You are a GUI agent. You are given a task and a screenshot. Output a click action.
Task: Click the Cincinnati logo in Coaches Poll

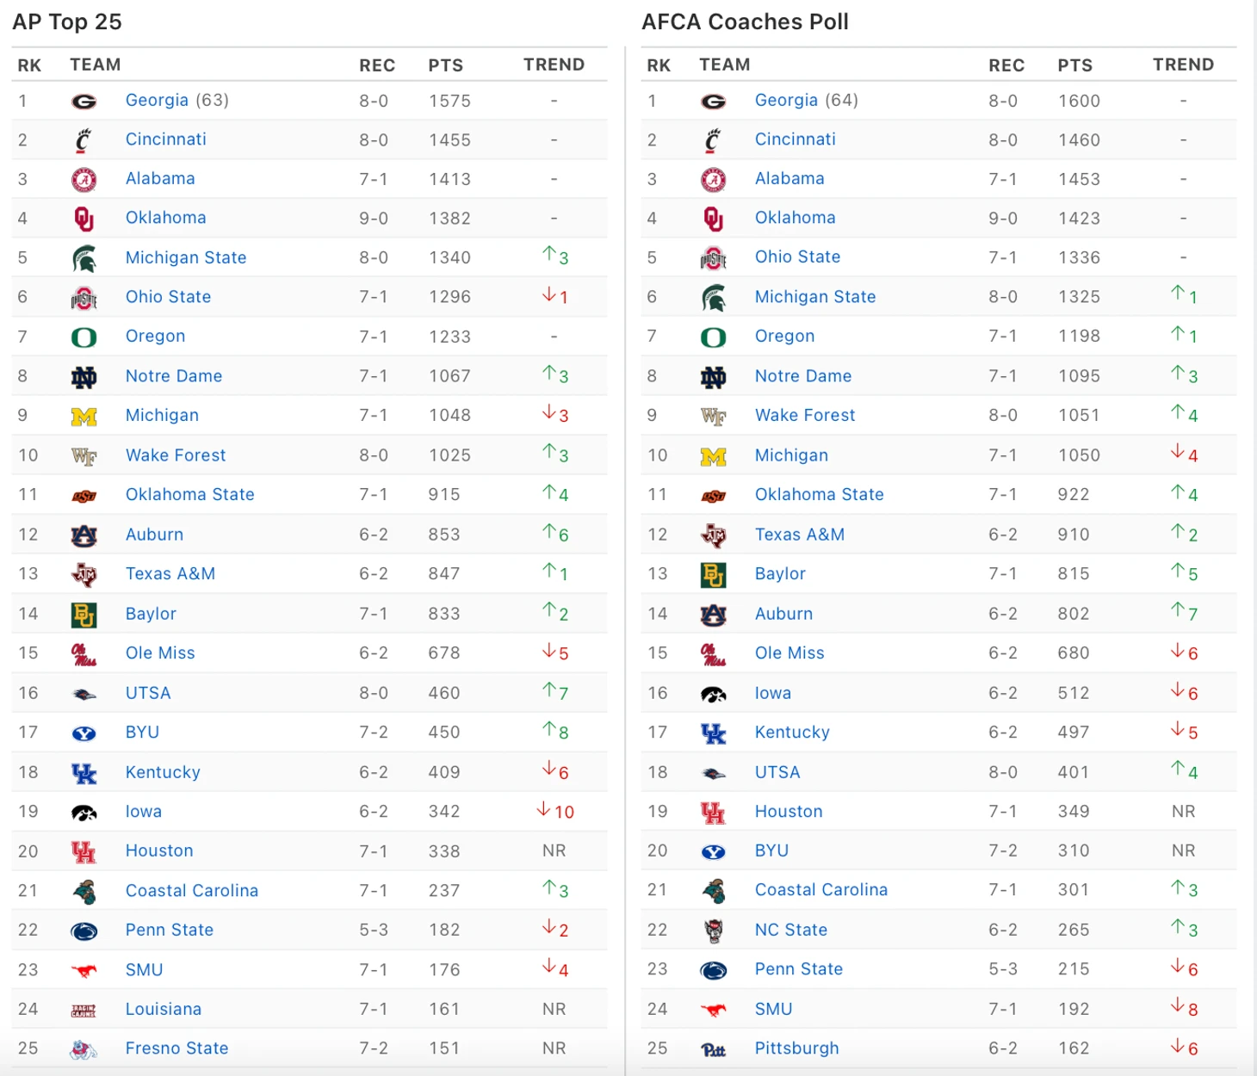(713, 140)
